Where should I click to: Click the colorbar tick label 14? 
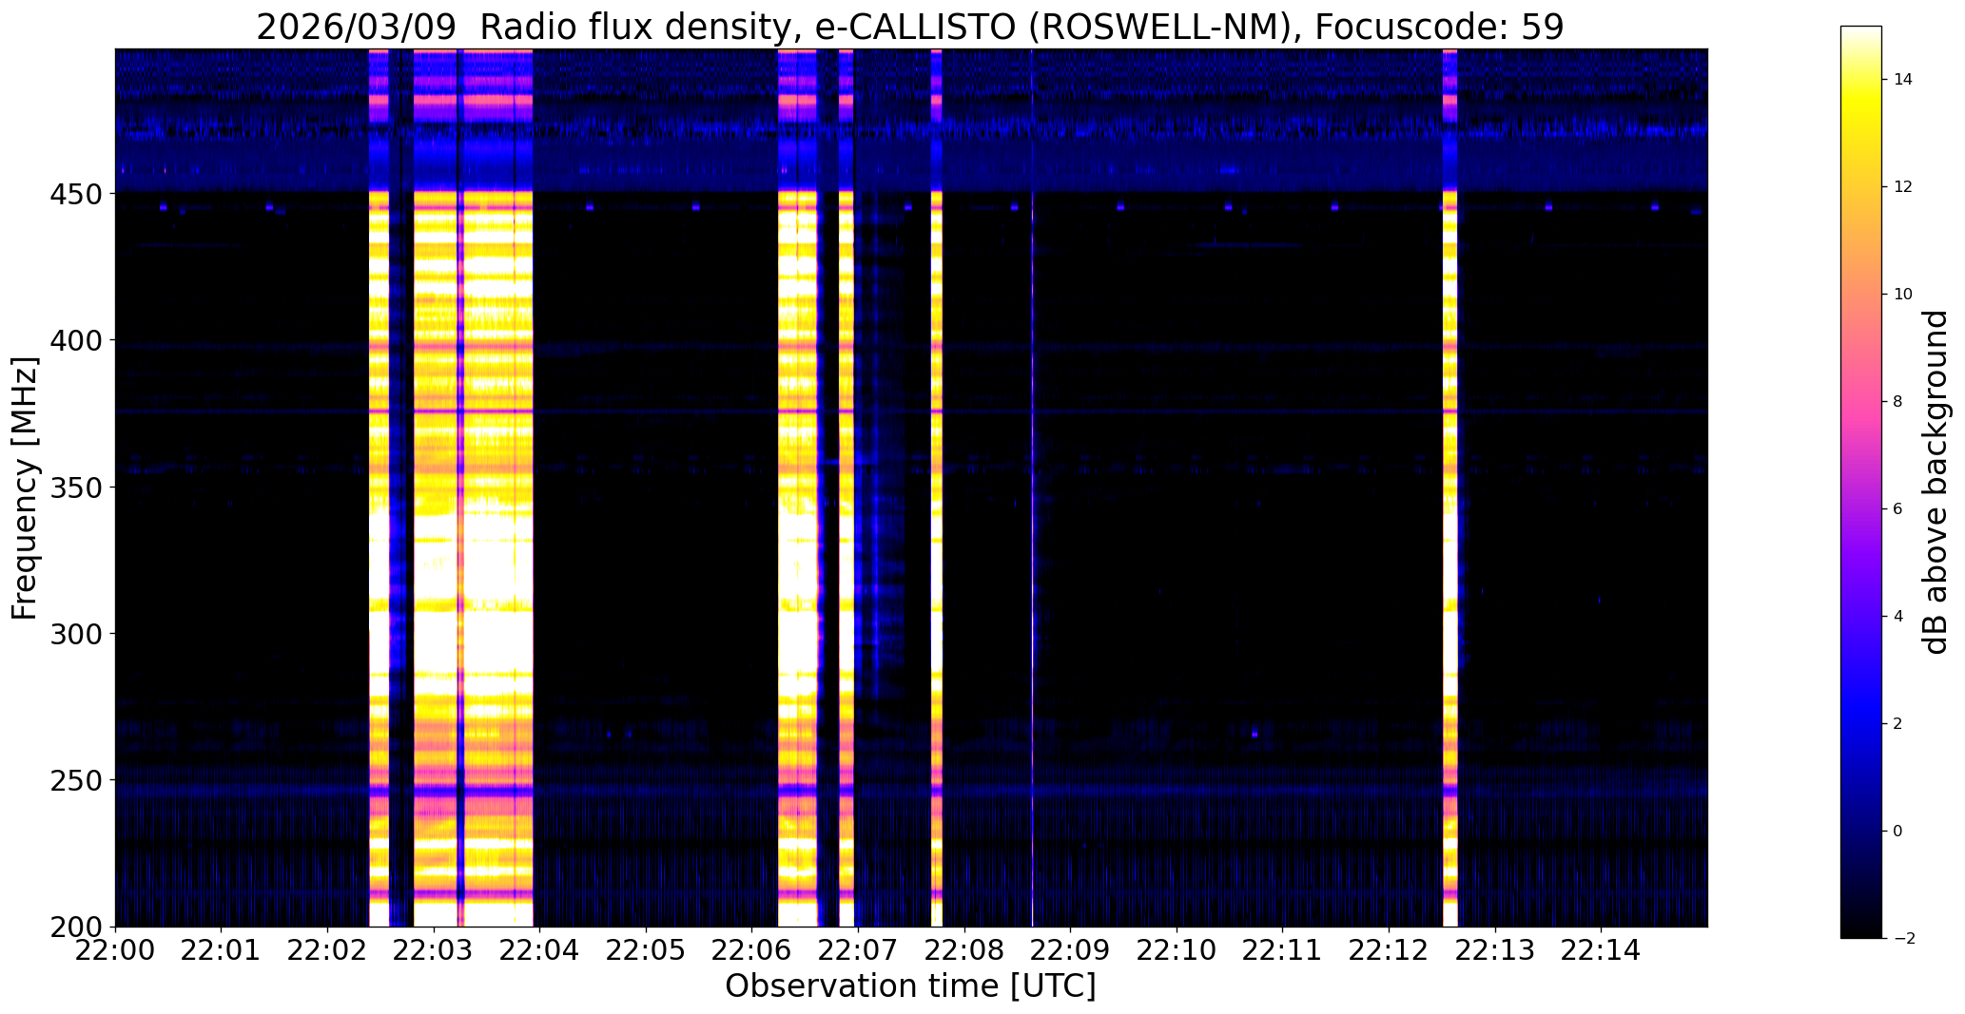click(1902, 80)
